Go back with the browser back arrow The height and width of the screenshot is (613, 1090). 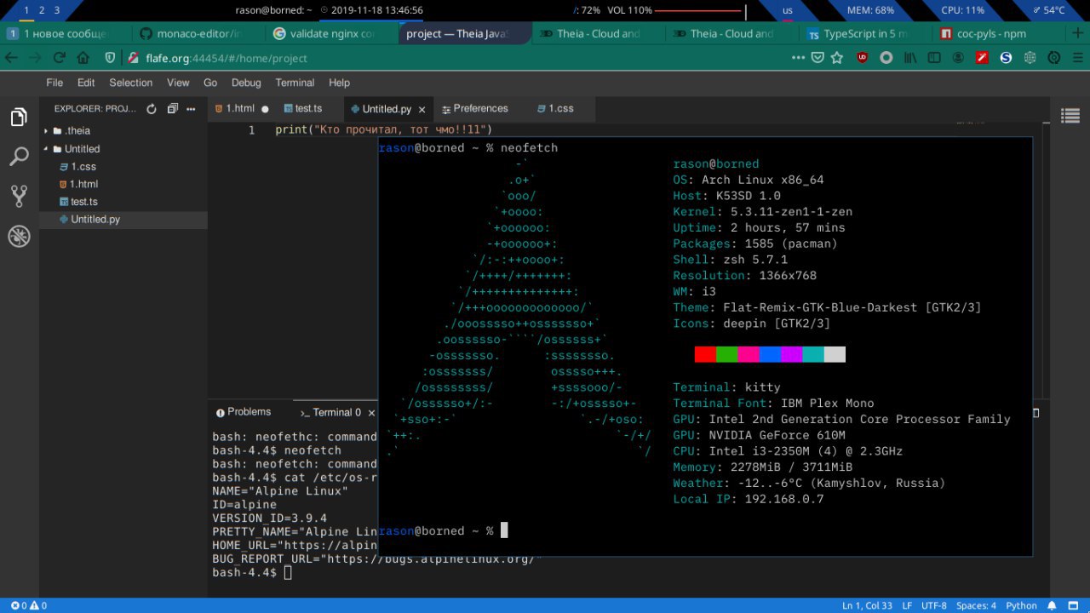(11, 58)
